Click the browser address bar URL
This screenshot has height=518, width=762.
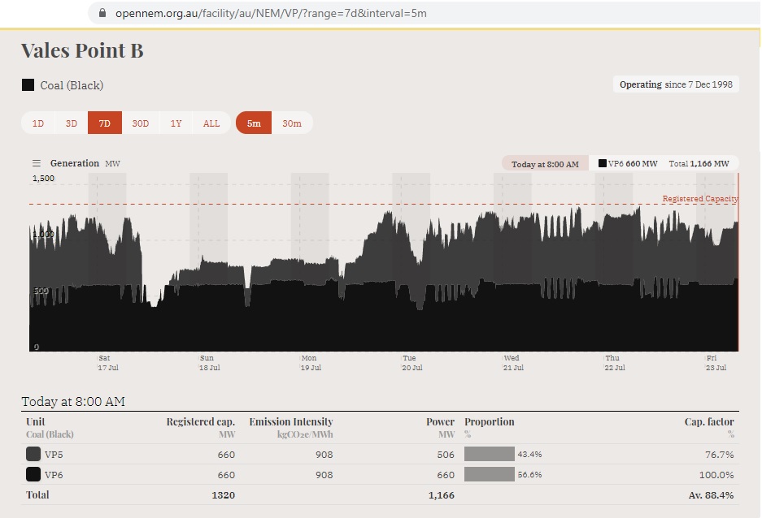(271, 13)
